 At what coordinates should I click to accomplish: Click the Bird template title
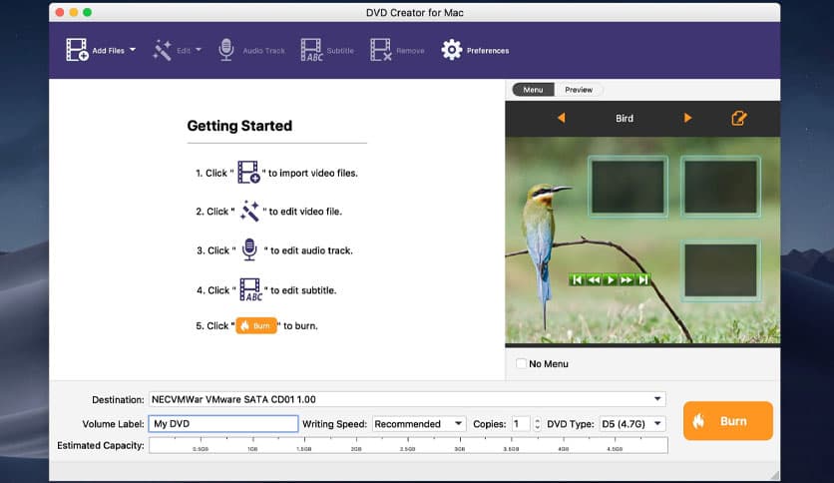(625, 119)
